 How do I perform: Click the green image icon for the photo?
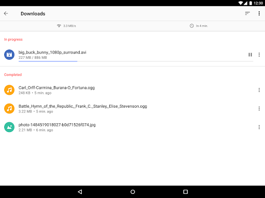pos(9,127)
